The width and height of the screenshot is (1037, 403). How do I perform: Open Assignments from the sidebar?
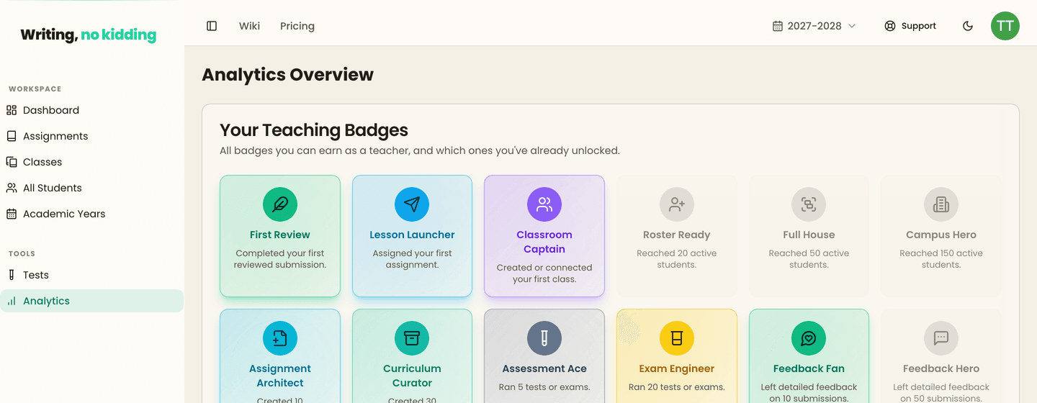click(92, 136)
